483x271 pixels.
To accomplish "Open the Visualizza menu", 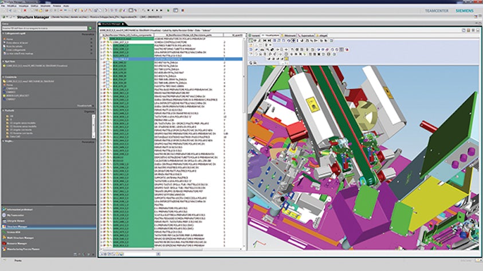I will pos(23,6).
